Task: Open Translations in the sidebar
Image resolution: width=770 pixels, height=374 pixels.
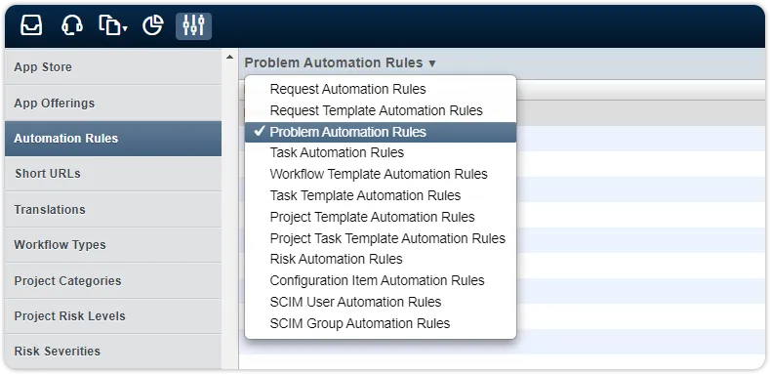Action: click(113, 209)
